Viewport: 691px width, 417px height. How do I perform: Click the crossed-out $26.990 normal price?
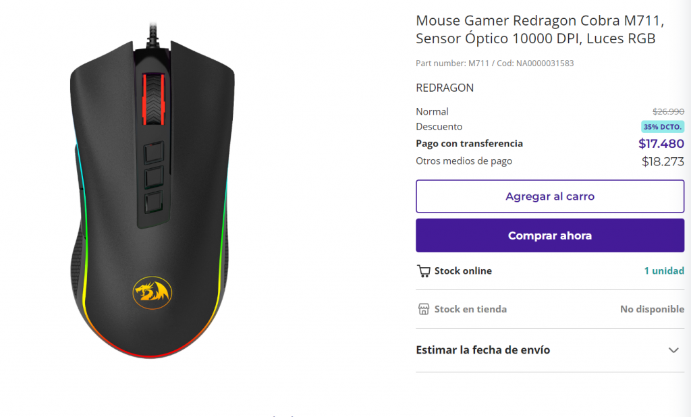(x=669, y=111)
